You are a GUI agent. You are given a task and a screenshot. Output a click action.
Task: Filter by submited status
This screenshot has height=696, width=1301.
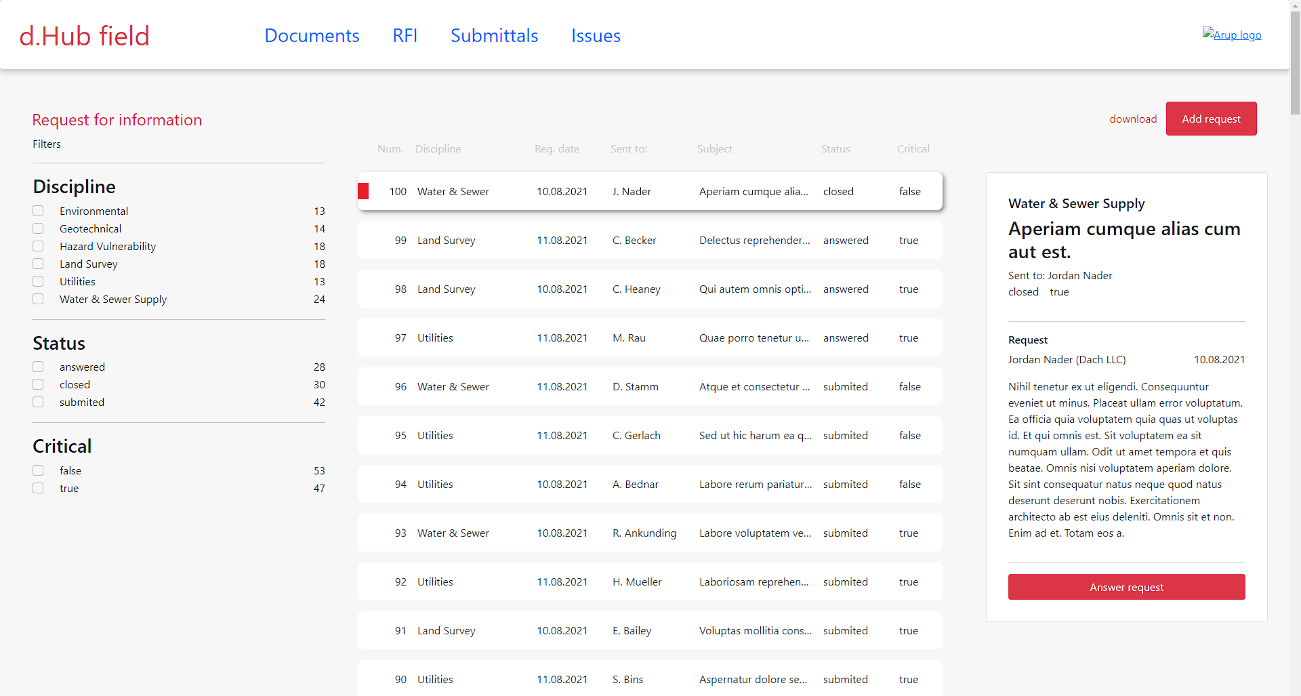click(x=38, y=402)
